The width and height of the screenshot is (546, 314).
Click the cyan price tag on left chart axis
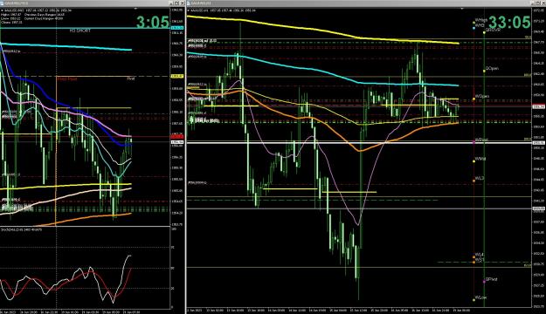coord(177,27)
